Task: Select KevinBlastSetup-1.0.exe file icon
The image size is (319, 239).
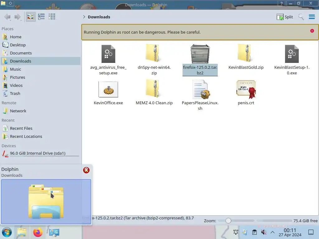Action: coord(292,54)
